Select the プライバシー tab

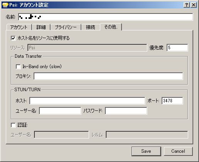point(66,27)
